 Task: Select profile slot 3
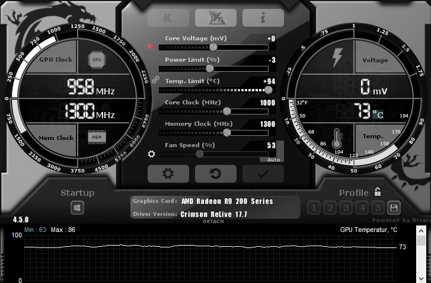click(346, 208)
